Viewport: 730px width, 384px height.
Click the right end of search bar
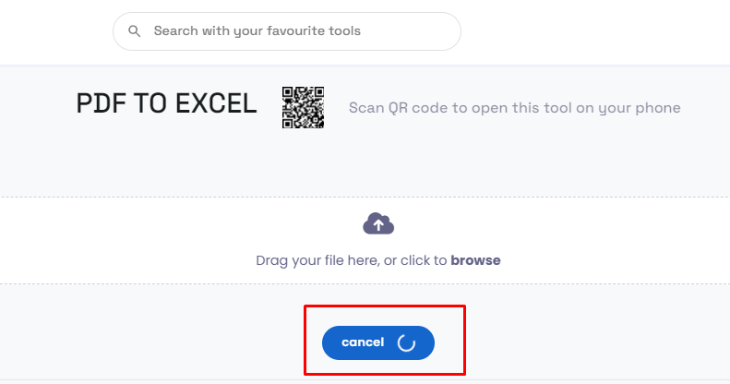click(443, 31)
